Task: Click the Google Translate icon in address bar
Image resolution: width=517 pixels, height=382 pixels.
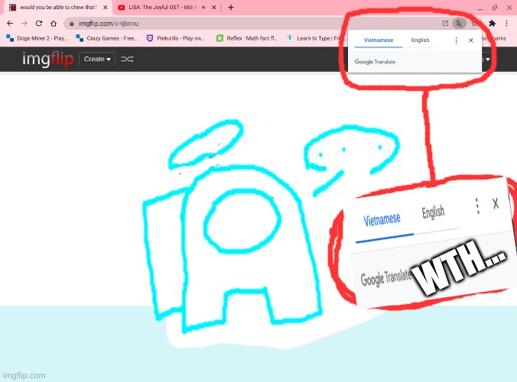Action: click(459, 23)
